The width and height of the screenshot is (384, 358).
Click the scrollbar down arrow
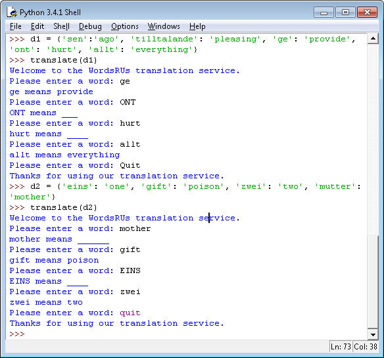tap(373, 334)
